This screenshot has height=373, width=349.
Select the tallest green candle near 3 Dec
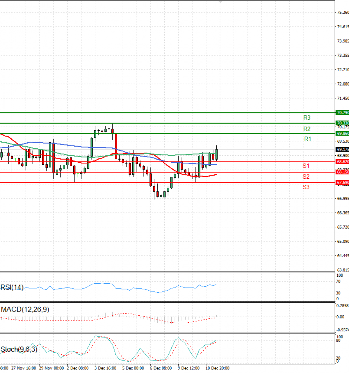(x=92, y=147)
